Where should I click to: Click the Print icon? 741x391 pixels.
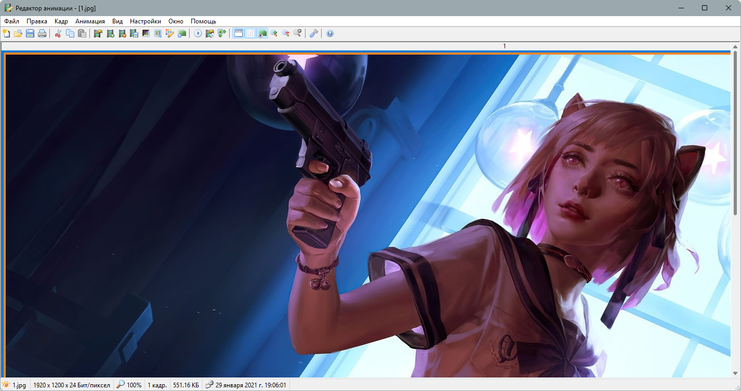click(42, 33)
